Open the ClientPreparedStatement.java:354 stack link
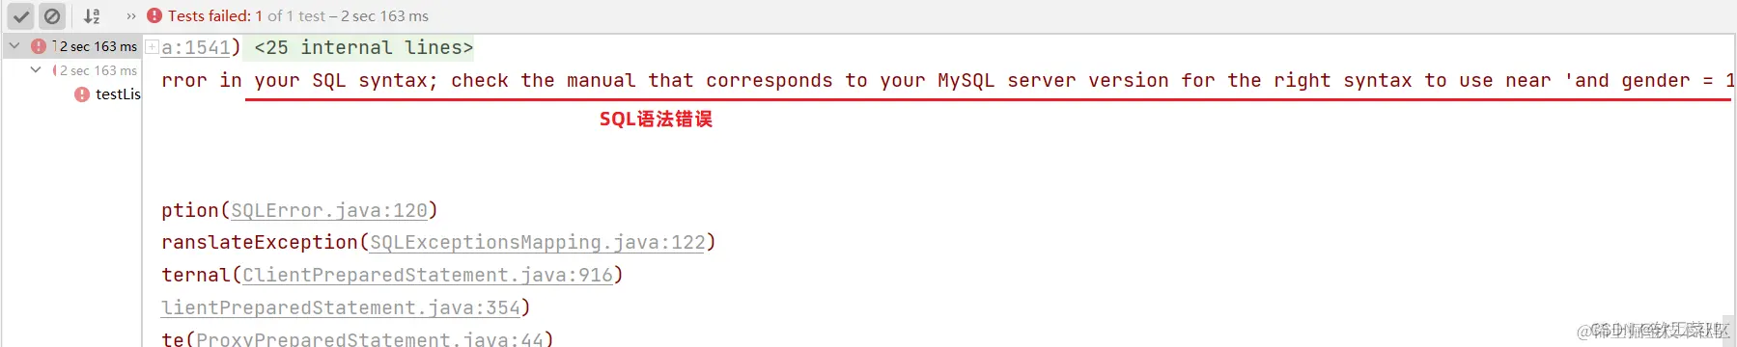 (341, 307)
